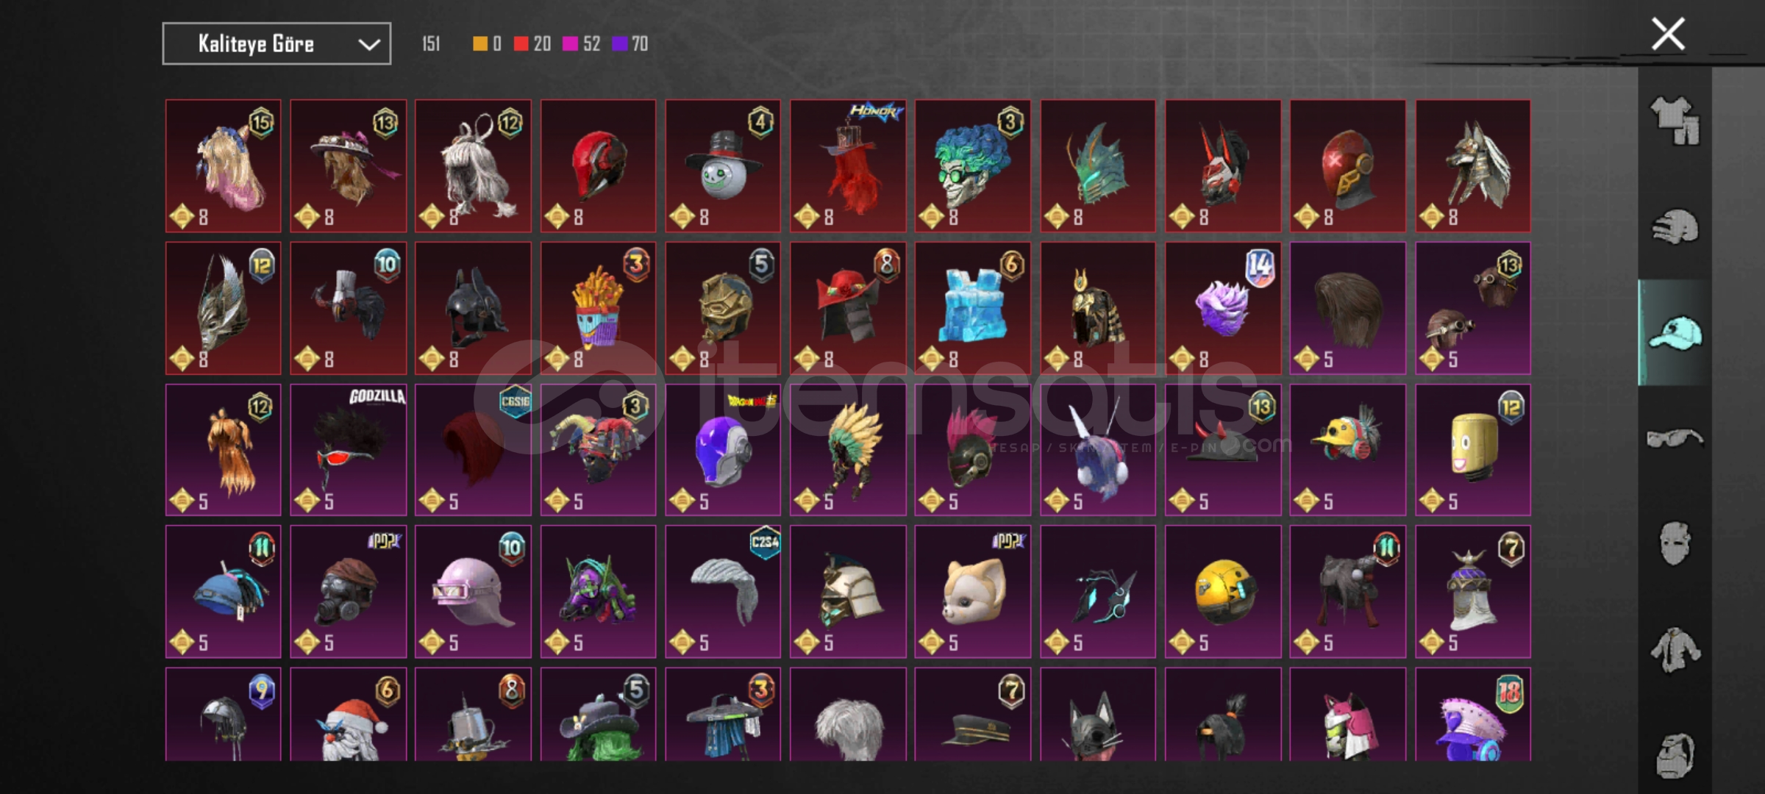Image resolution: width=1765 pixels, height=794 pixels.
Task: Choose the Santa hat headgear item
Action: coord(348,714)
